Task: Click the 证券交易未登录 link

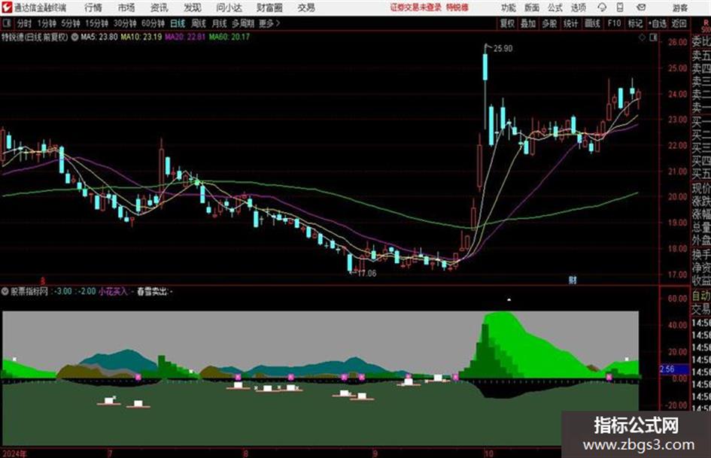Action: pyautogui.click(x=415, y=8)
